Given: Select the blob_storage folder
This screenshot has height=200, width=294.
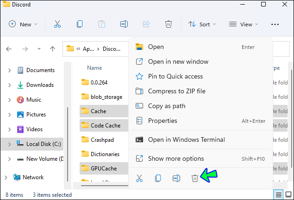Looking at the screenshot, I should [x=106, y=97].
